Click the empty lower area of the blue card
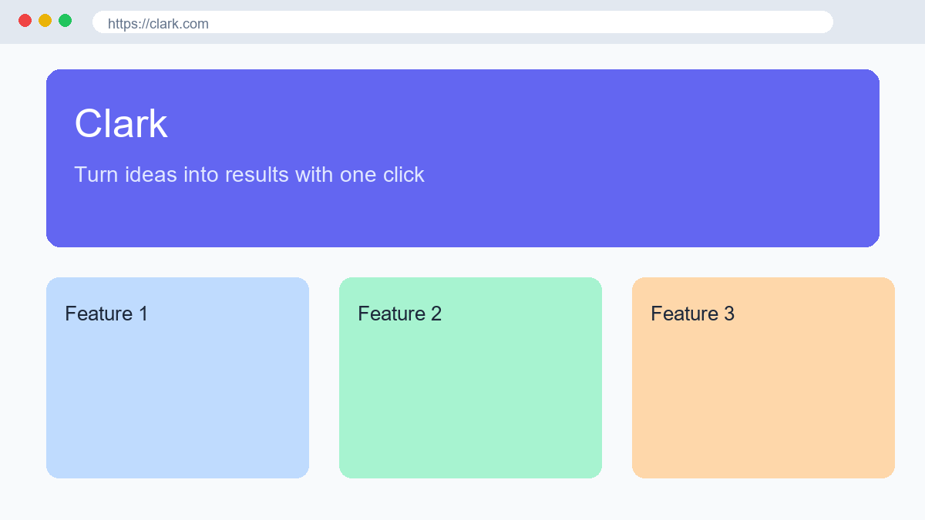This screenshot has width=925, height=520. (x=177, y=408)
